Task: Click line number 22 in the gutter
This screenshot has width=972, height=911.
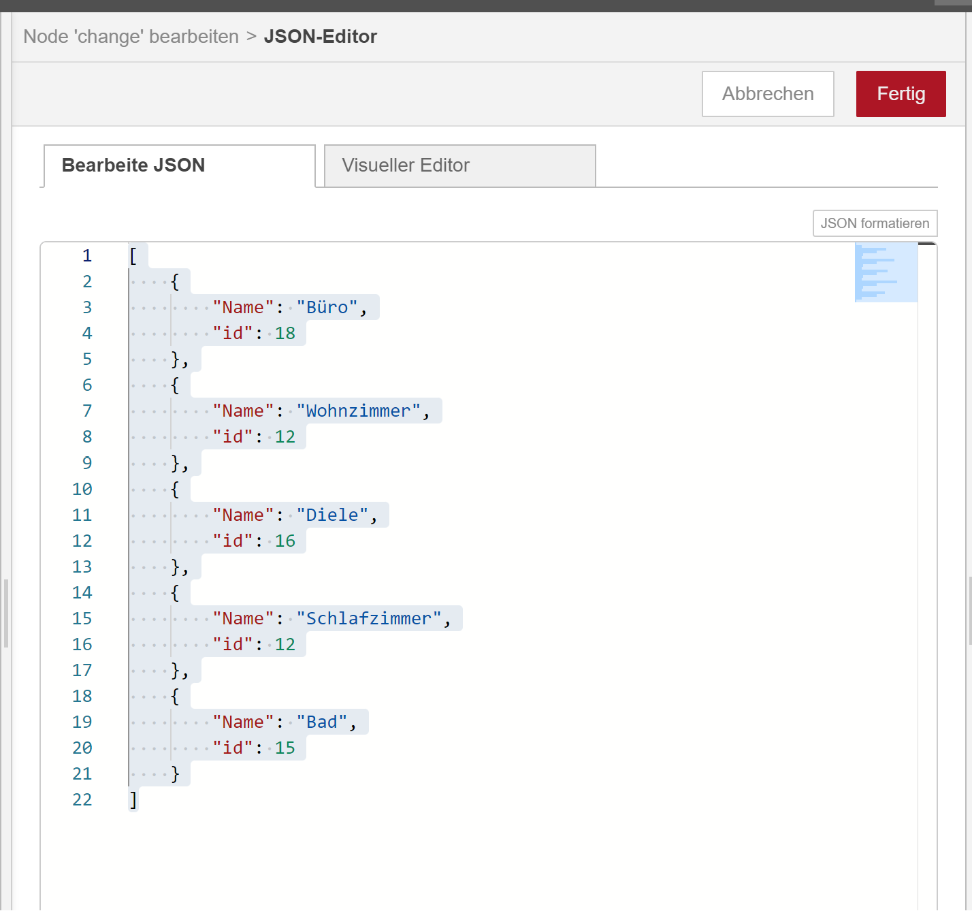Action: pyautogui.click(x=82, y=800)
